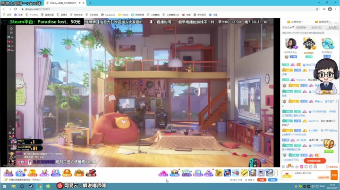
Task: Switch to the 贡献日榜 daily ranking tab
Action: (287, 27)
